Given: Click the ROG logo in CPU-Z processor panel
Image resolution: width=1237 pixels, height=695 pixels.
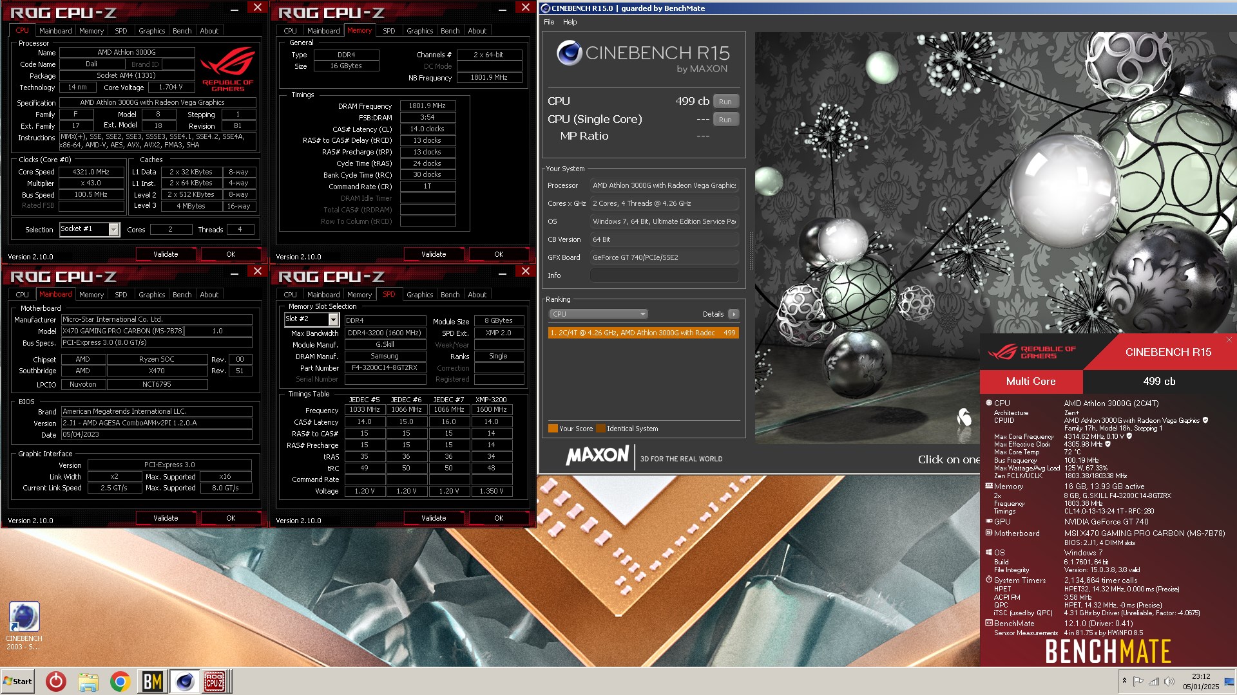Looking at the screenshot, I should point(228,69).
